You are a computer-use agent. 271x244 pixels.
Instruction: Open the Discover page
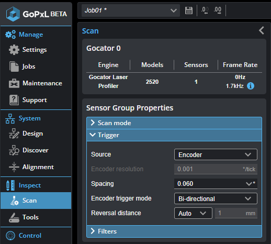[x=36, y=150]
